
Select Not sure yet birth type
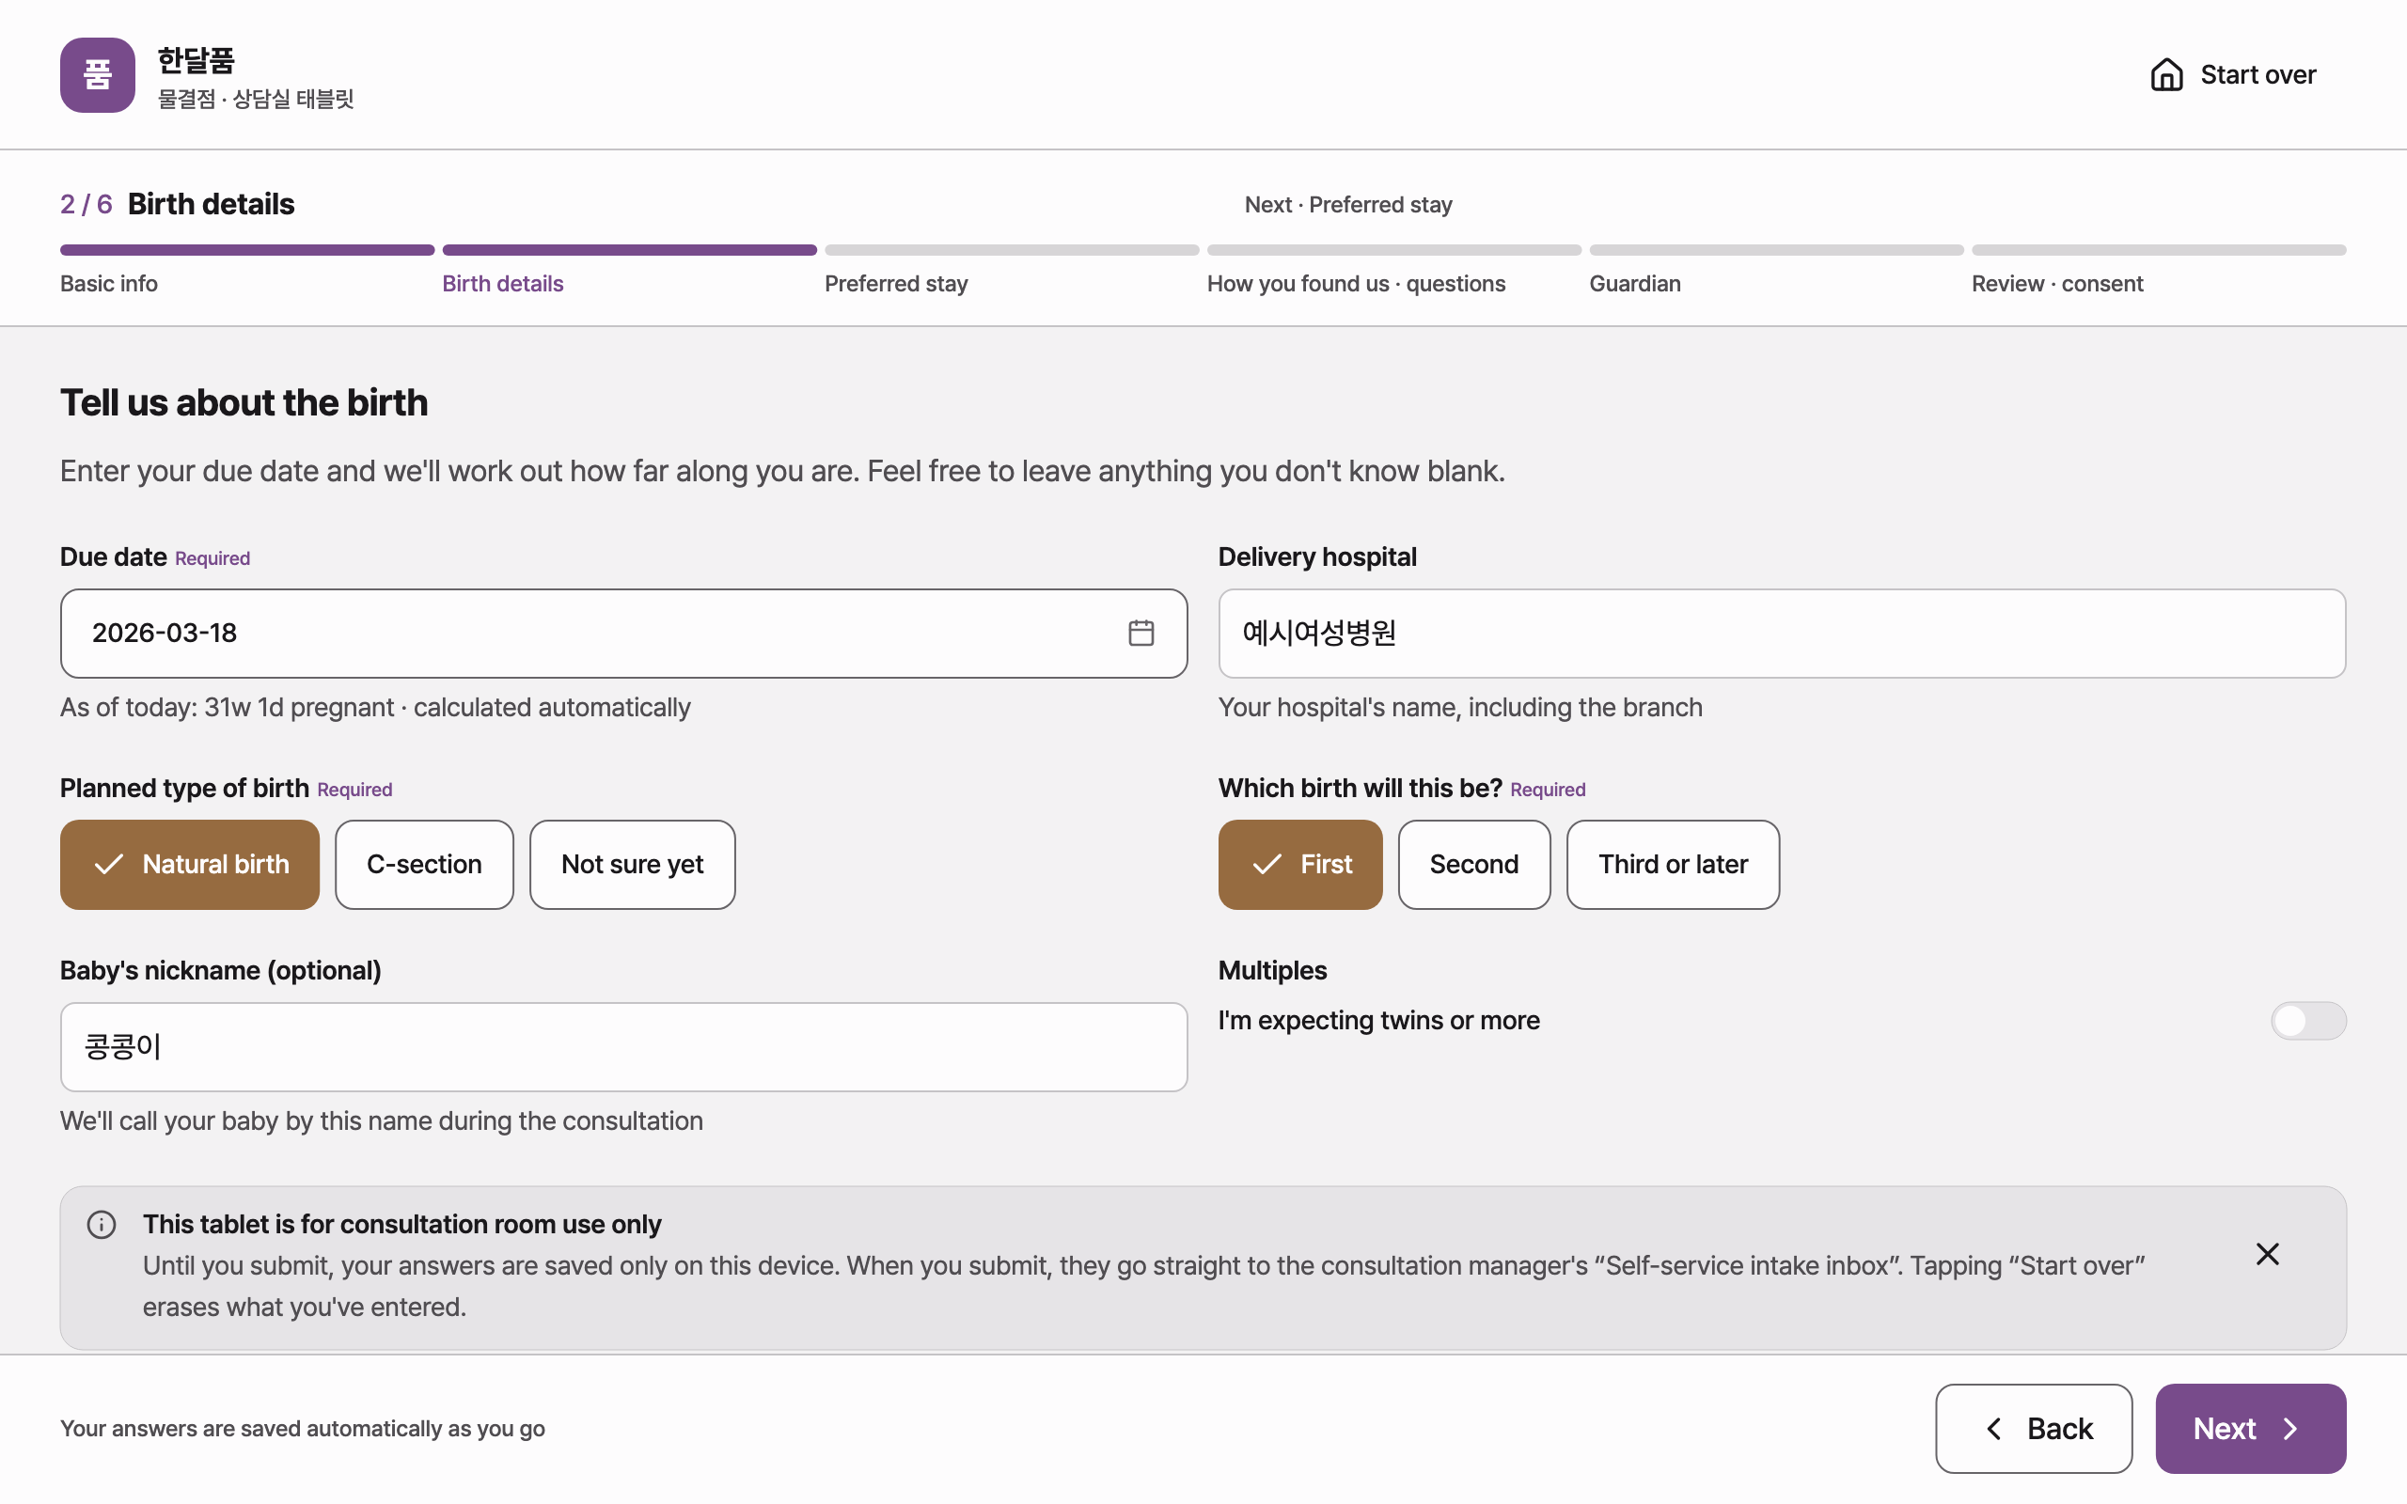click(x=632, y=865)
